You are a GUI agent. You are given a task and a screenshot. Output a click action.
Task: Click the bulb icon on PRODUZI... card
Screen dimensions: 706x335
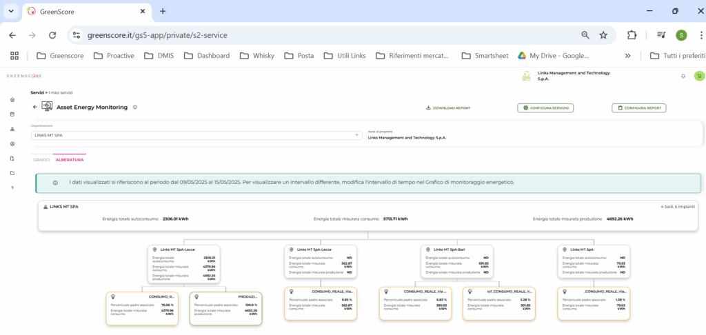pyautogui.click(x=197, y=296)
